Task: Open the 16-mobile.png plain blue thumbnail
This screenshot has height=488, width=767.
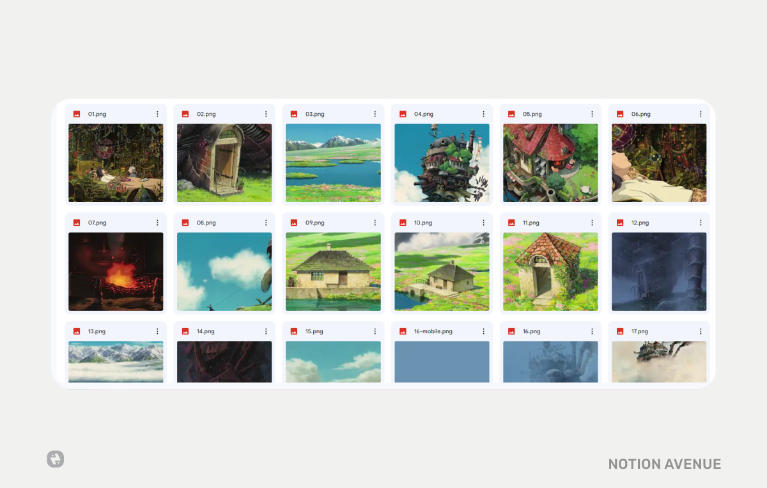Action: click(x=442, y=362)
